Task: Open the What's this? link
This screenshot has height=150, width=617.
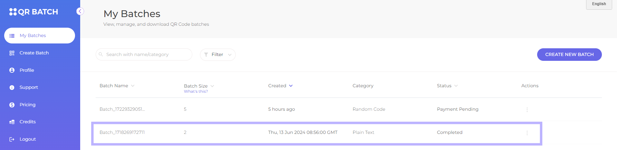Action: [196, 91]
